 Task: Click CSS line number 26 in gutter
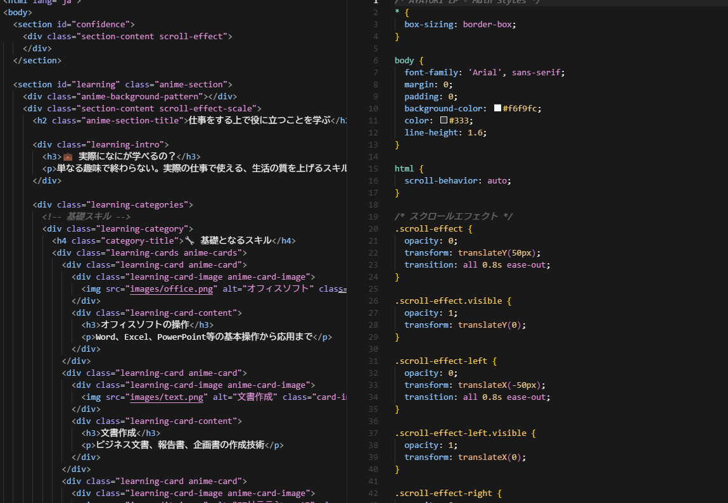tap(373, 301)
